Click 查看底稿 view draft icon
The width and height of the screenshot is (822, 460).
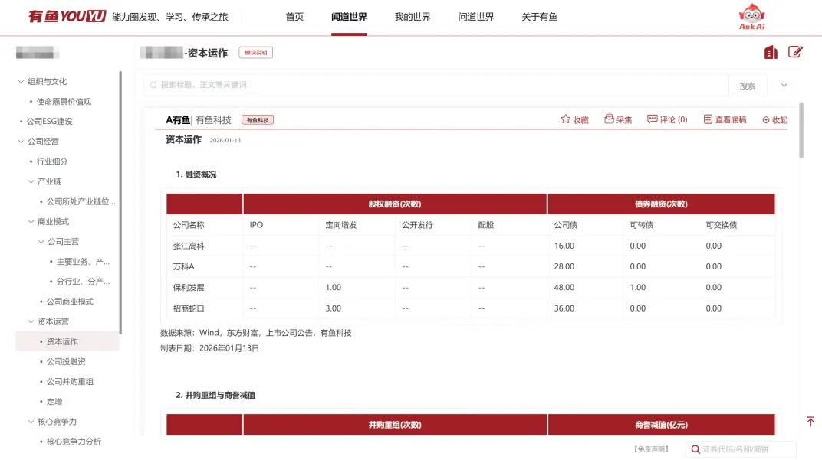(x=708, y=119)
